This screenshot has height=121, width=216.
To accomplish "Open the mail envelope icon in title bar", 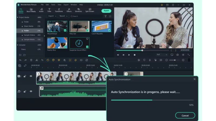I will click(x=167, y=5).
